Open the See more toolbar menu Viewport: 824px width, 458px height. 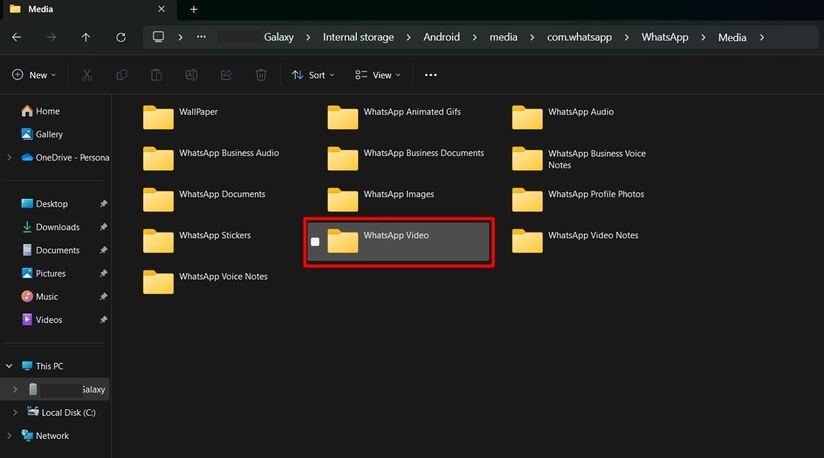430,75
